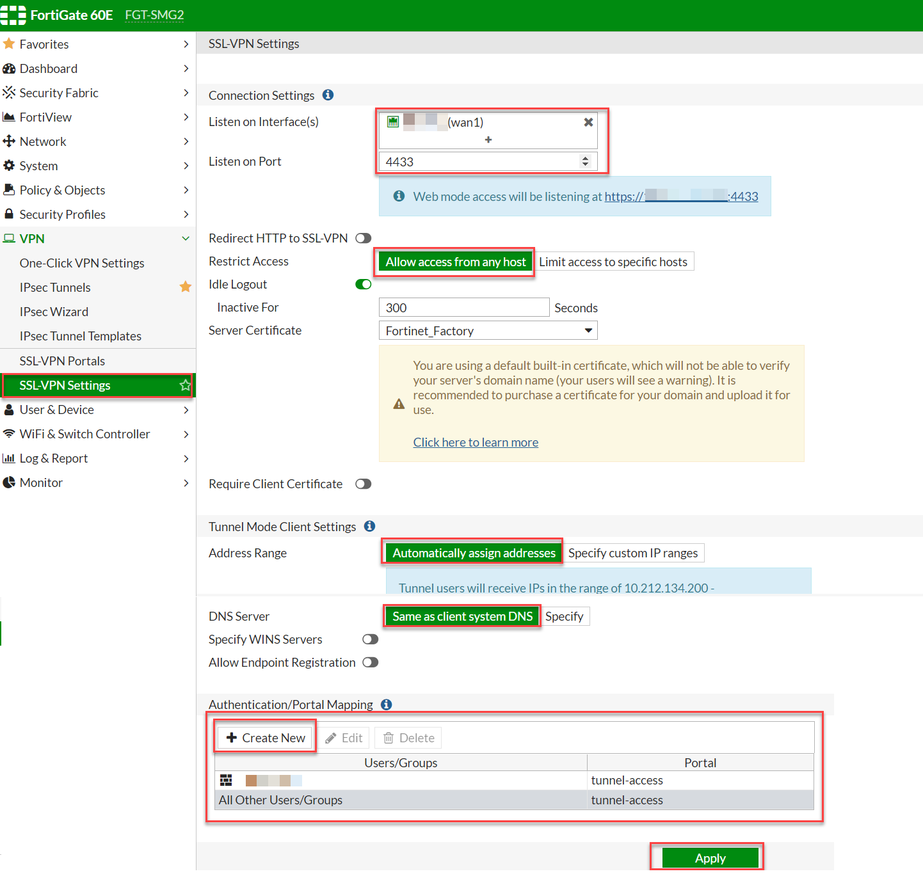Expand the Dashboard menu chevron

(x=186, y=68)
